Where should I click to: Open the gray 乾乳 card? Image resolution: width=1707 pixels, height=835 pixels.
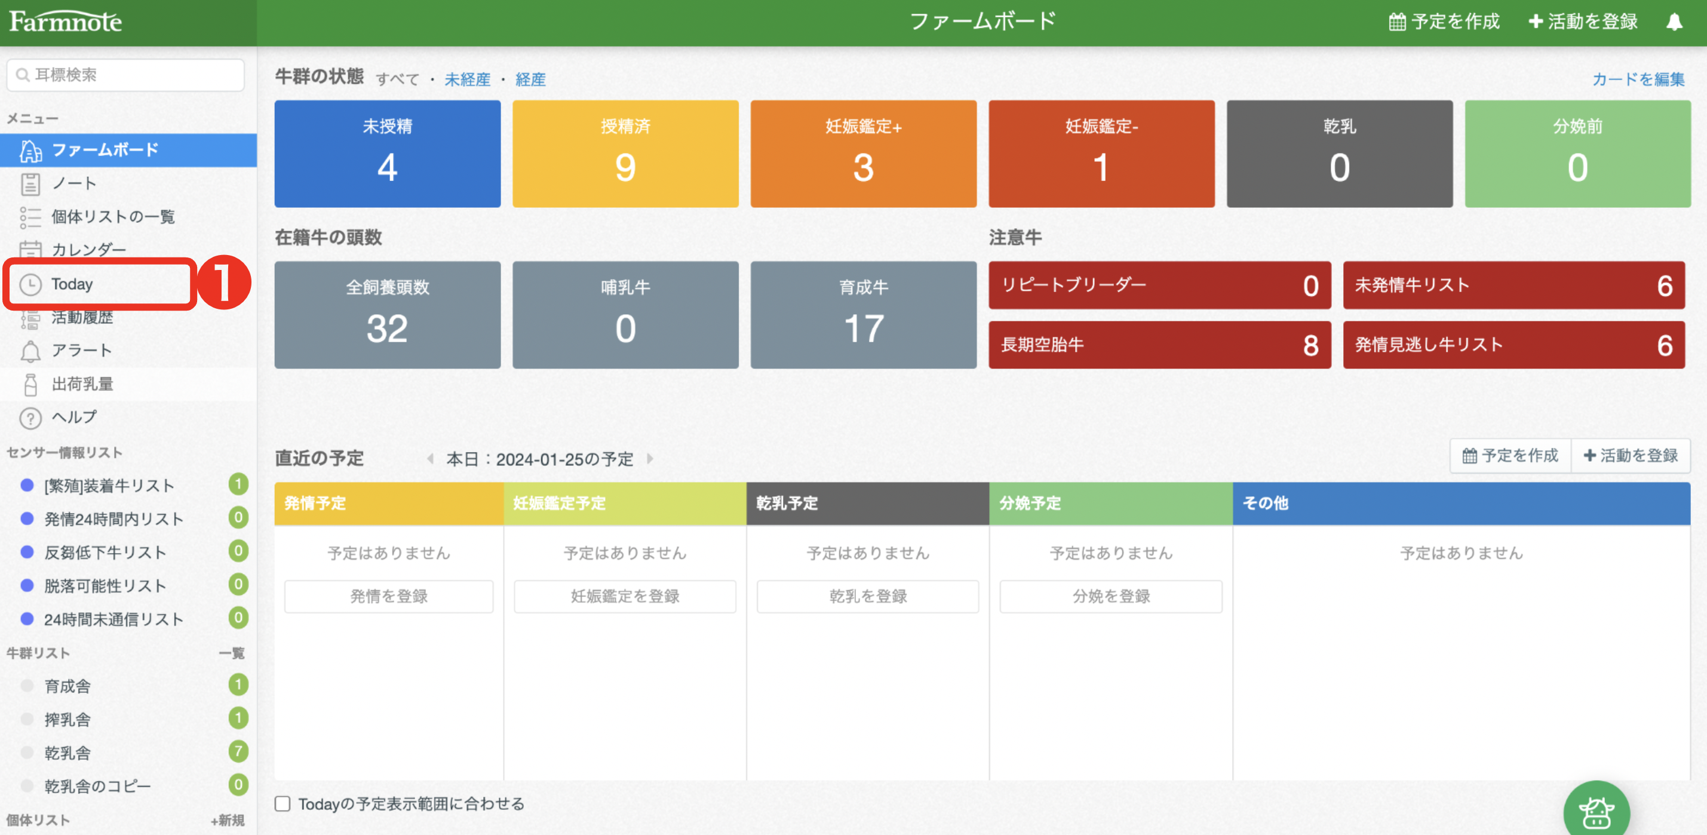[1339, 154]
